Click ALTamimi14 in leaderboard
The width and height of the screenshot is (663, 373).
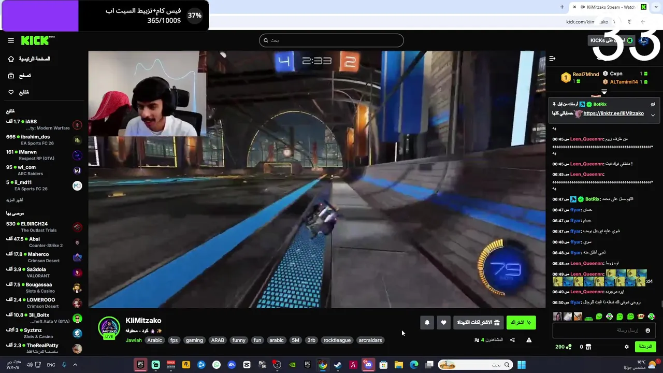[x=624, y=82]
